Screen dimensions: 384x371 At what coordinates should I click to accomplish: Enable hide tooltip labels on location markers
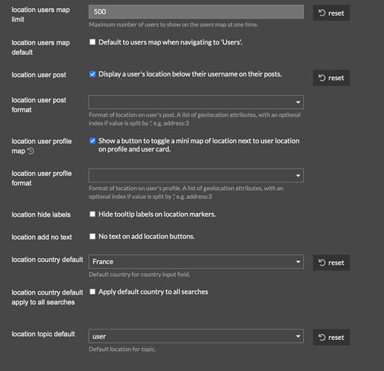coord(93,214)
